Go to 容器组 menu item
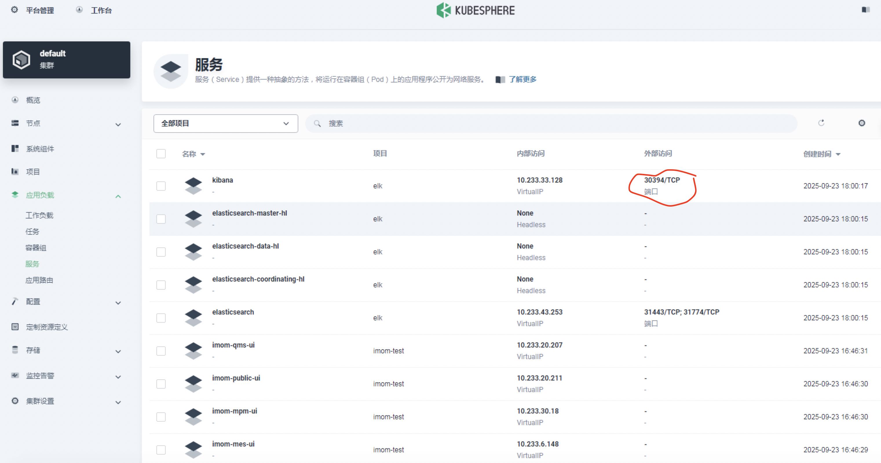The height and width of the screenshot is (463, 881). [x=36, y=248]
